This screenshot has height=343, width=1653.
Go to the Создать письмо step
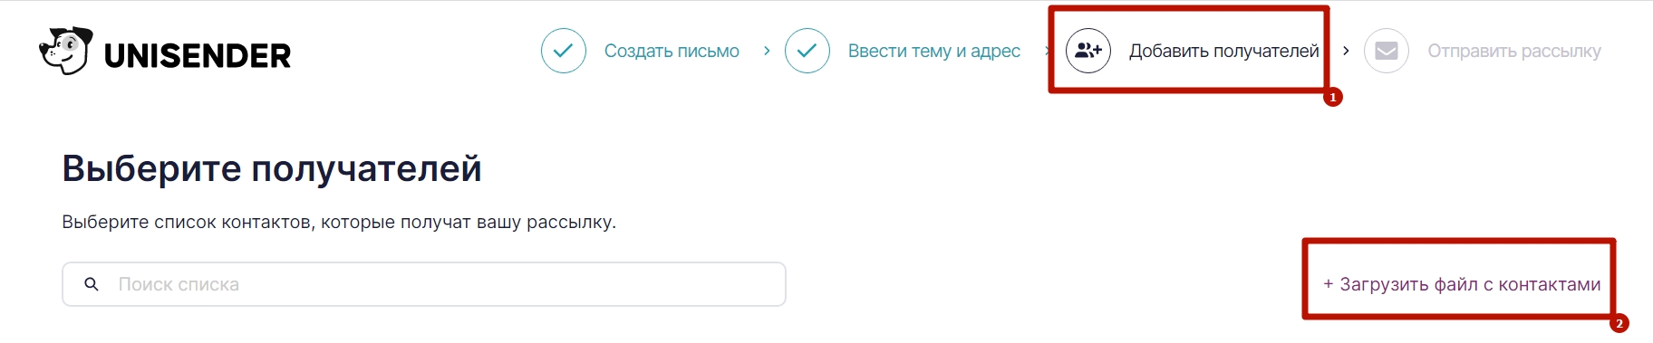click(672, 51)
